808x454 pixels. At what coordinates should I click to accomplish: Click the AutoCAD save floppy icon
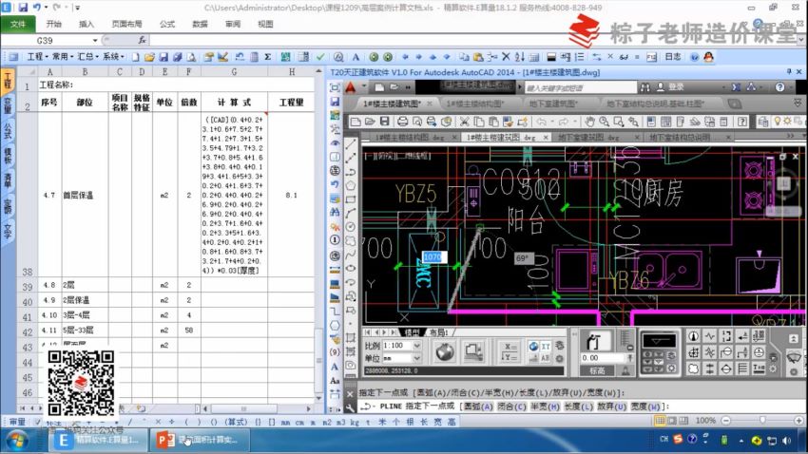click(x=384, y=122)
